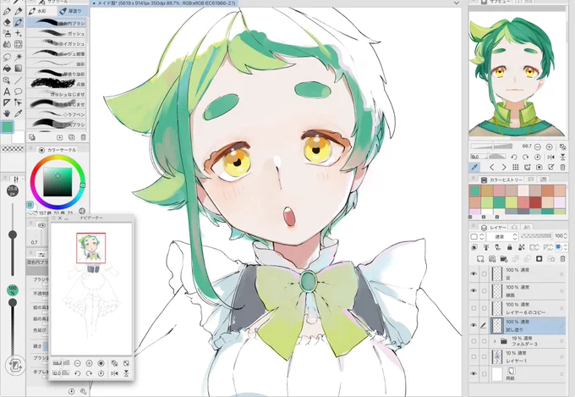Show the レイヤー 6 のコピー layer
Viewport: 575px width, 397px height.
coord(474,308)
